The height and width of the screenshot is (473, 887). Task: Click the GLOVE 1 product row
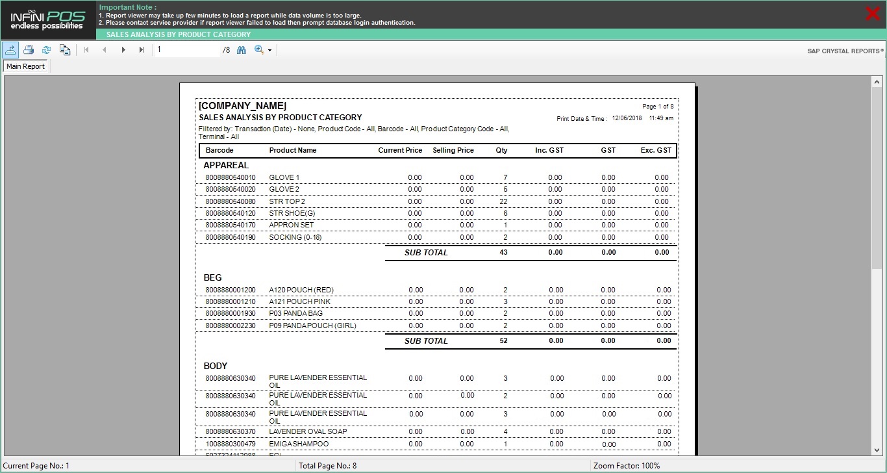pos(436,177)
